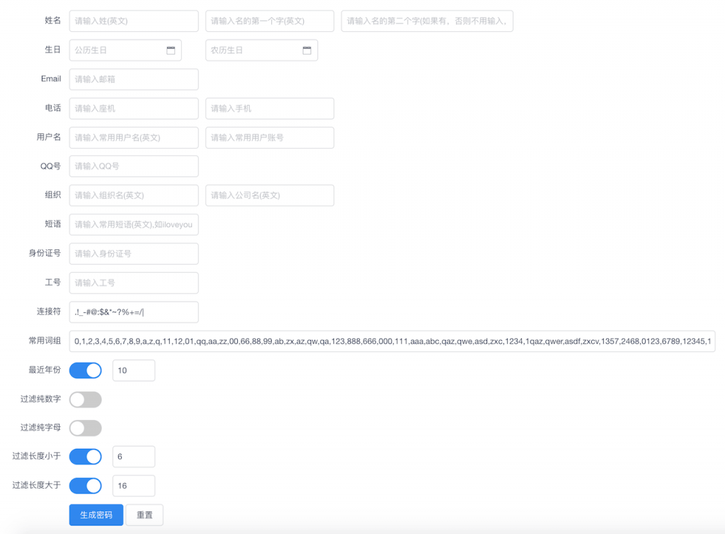Disable the 过滤长度小于 switch
This screenshot has width=725, height=534.
86,457
